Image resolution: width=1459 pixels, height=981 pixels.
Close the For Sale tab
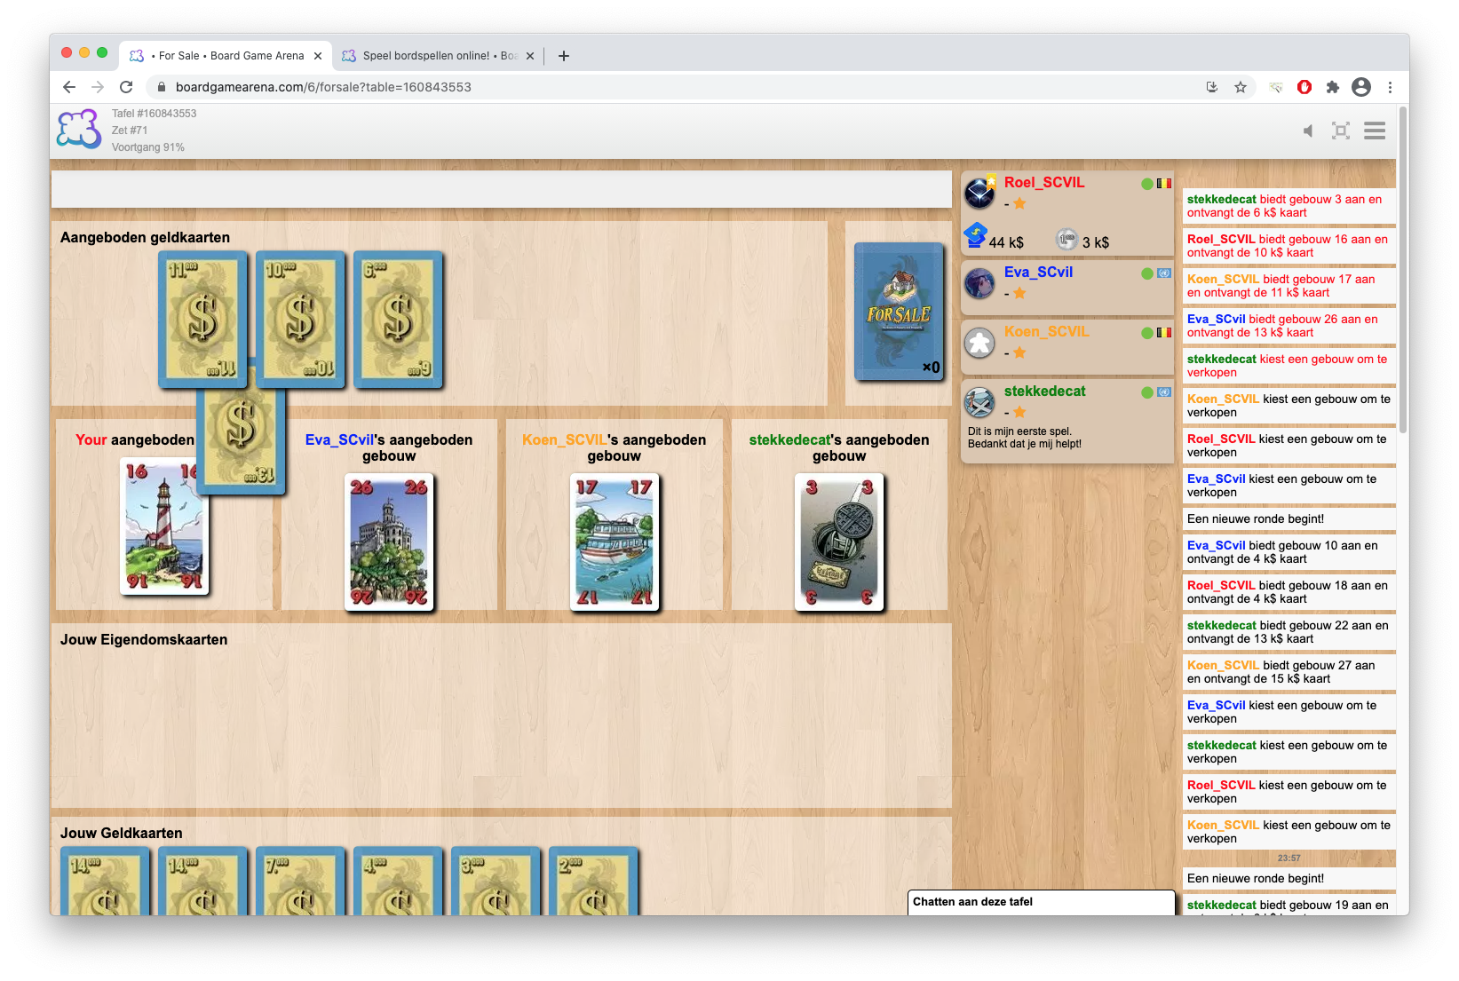point(318,56)
